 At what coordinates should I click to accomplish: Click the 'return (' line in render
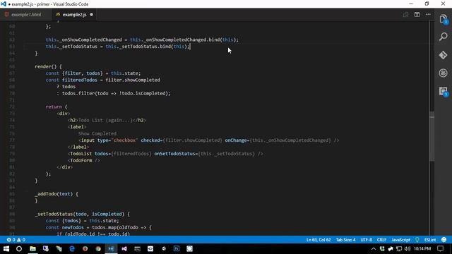tap(56, 107)
